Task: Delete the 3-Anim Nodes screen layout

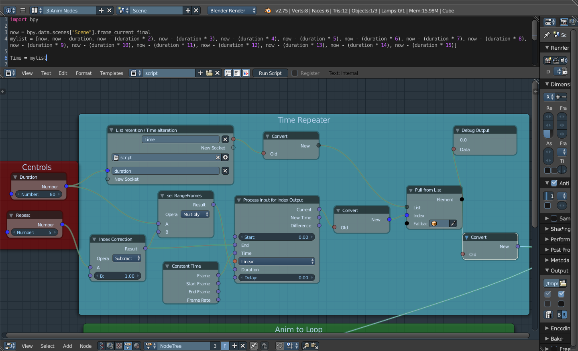Action: tap(110, 10)
